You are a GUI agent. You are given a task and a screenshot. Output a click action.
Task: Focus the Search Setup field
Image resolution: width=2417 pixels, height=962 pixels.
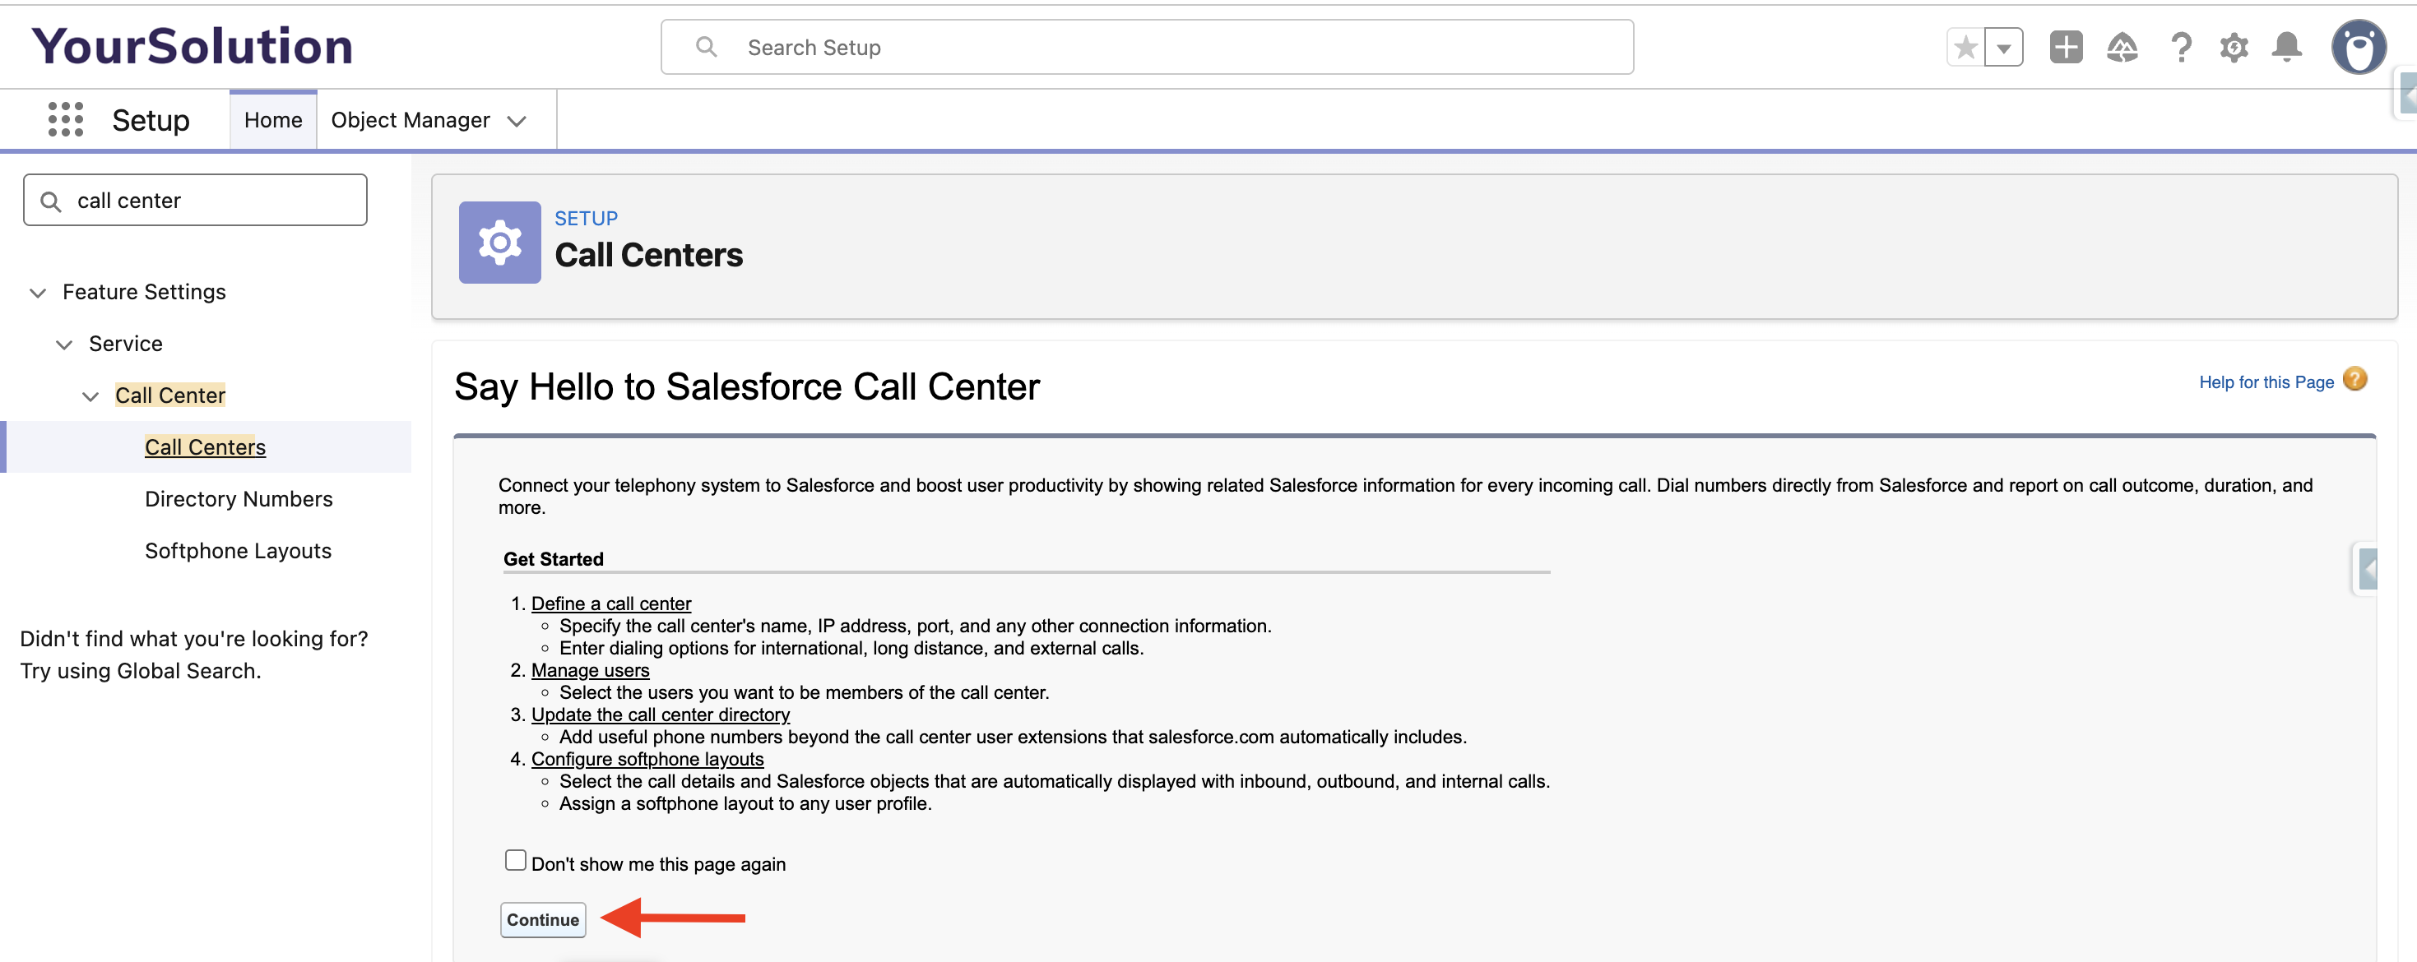click(1147, 47)
